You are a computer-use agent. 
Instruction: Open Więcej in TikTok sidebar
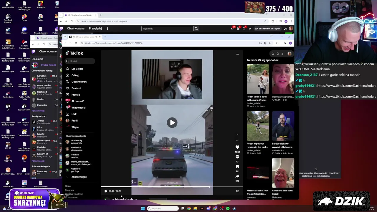(x=72, y=127)
